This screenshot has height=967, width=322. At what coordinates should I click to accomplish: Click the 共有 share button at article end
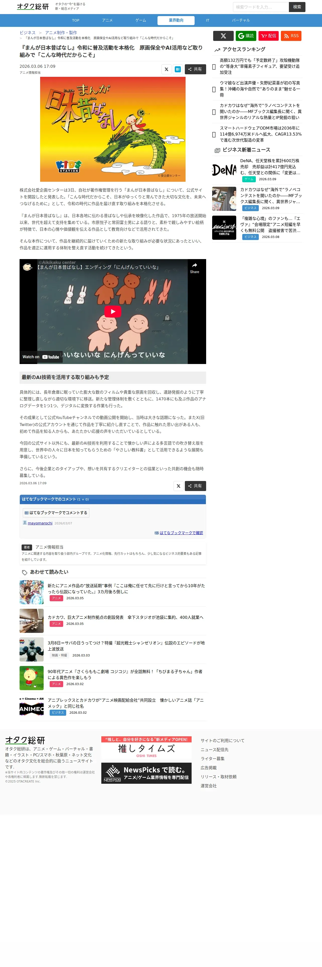(195, 486)
